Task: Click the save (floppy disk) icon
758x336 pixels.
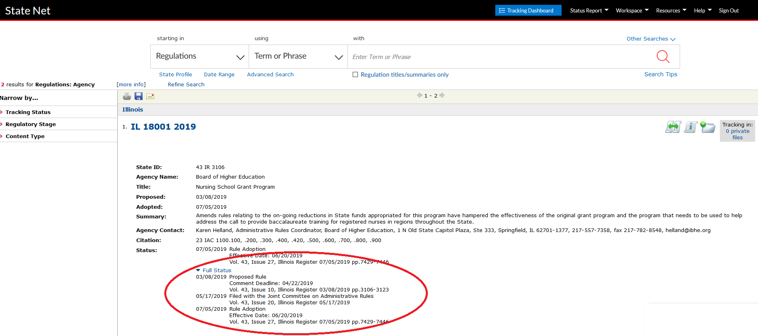Action: (139, 96)
